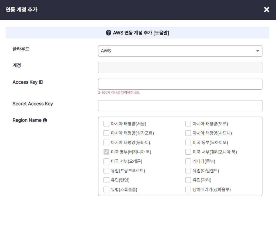Enable the 아시아 태평양(뭄바이) region

[x=106, y=142]
